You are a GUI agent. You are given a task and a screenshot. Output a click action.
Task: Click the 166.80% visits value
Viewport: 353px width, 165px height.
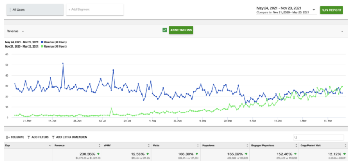click(x=186, y=154)
